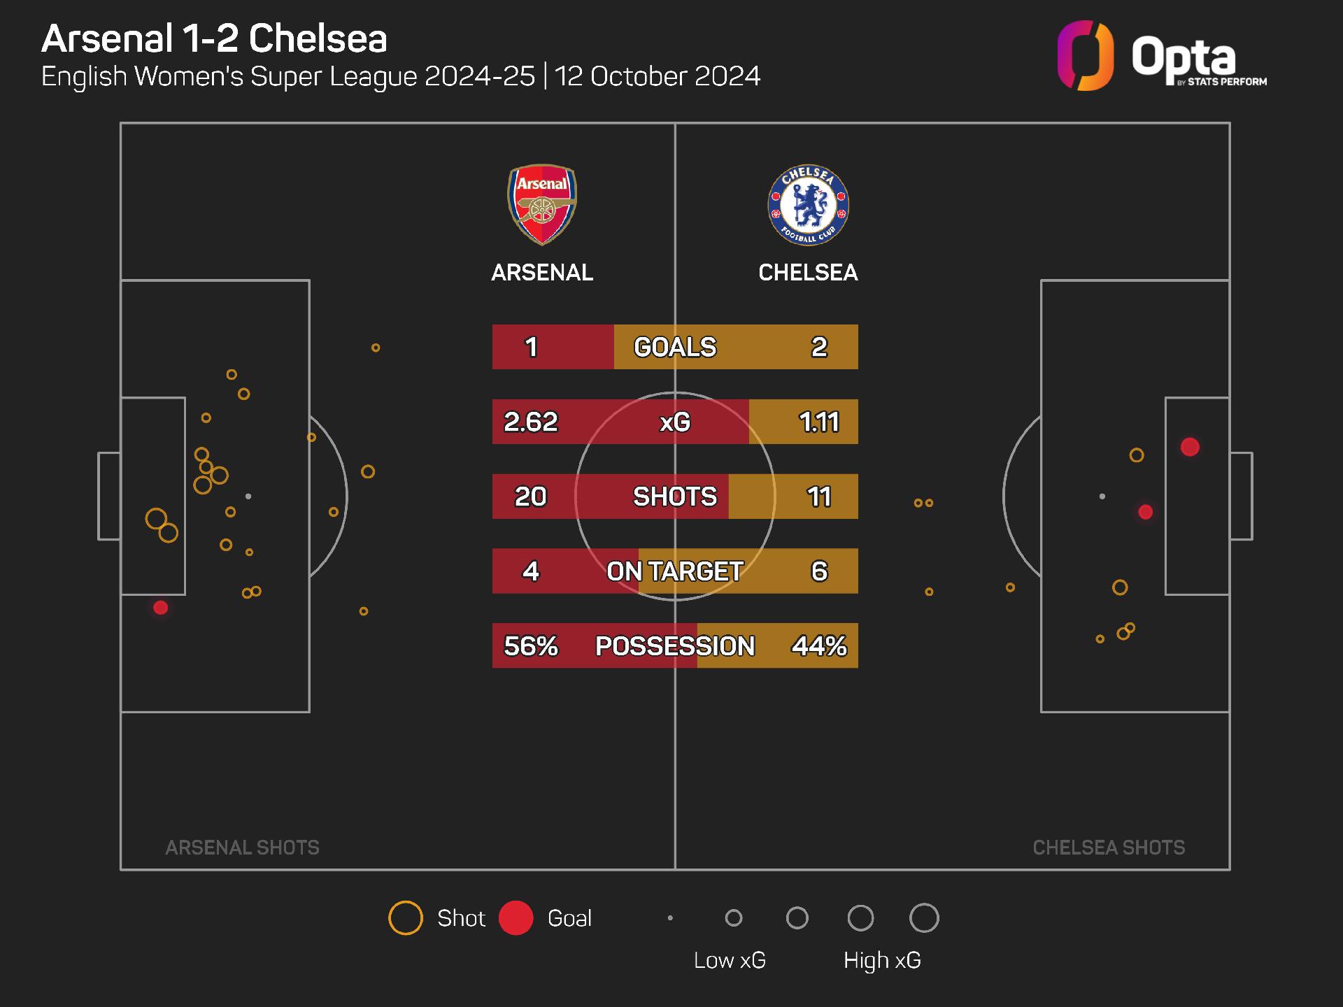Click Chelsea's goal marker inside the six-yard box

coord(1190,447)
